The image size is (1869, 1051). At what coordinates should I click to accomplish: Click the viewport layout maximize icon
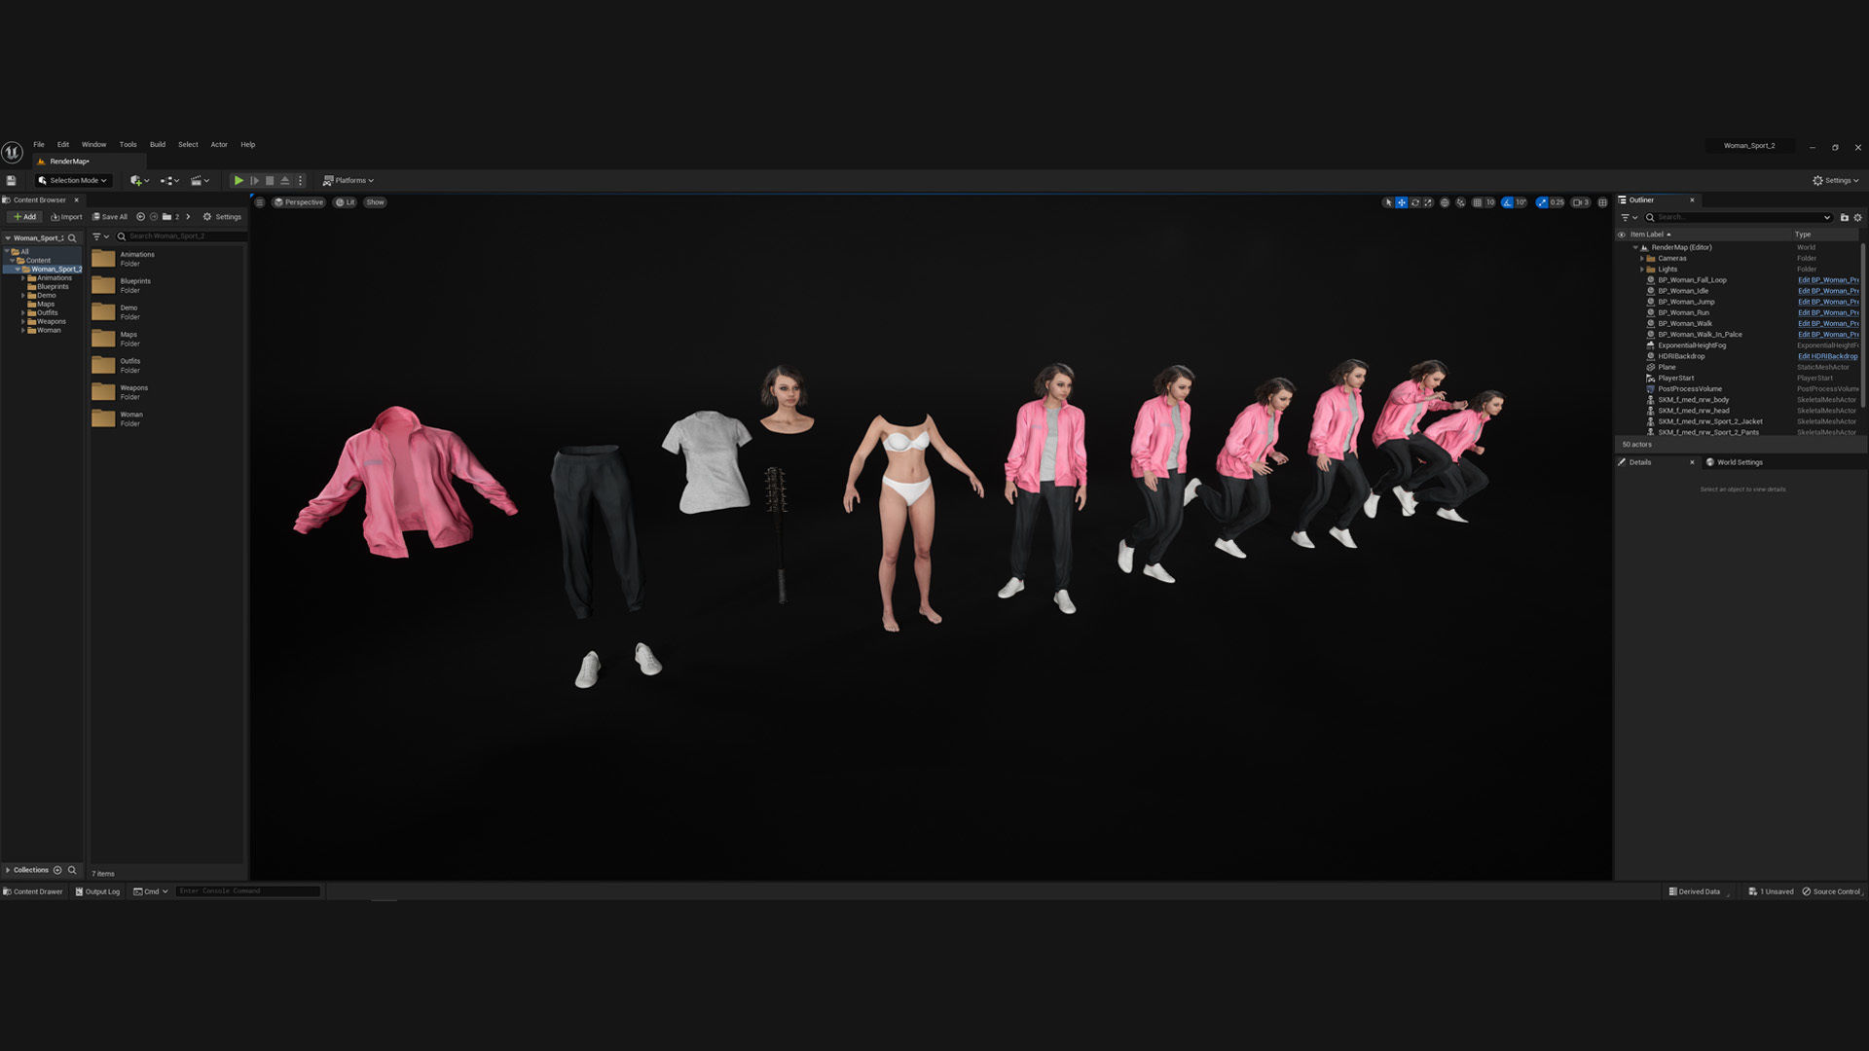click(x=1602, y=202)
